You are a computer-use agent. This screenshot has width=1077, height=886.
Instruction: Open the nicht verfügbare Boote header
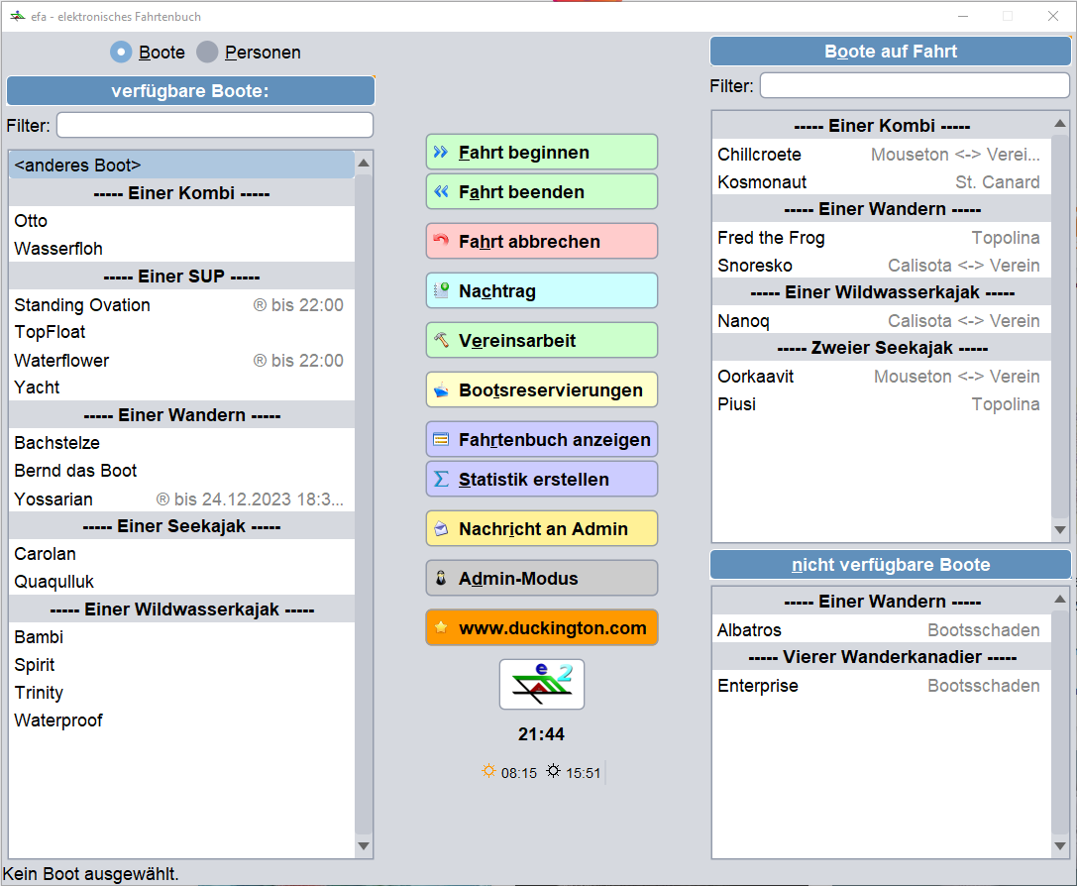pyautogui.click(x=890, y=565)
